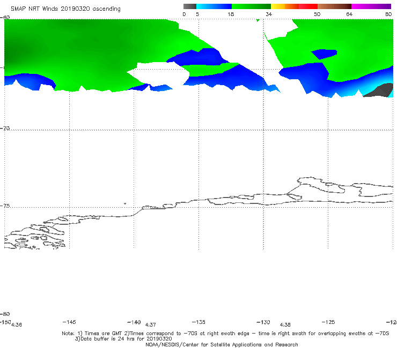
Task: Click the longitude label "-130"
Action: 263,322
